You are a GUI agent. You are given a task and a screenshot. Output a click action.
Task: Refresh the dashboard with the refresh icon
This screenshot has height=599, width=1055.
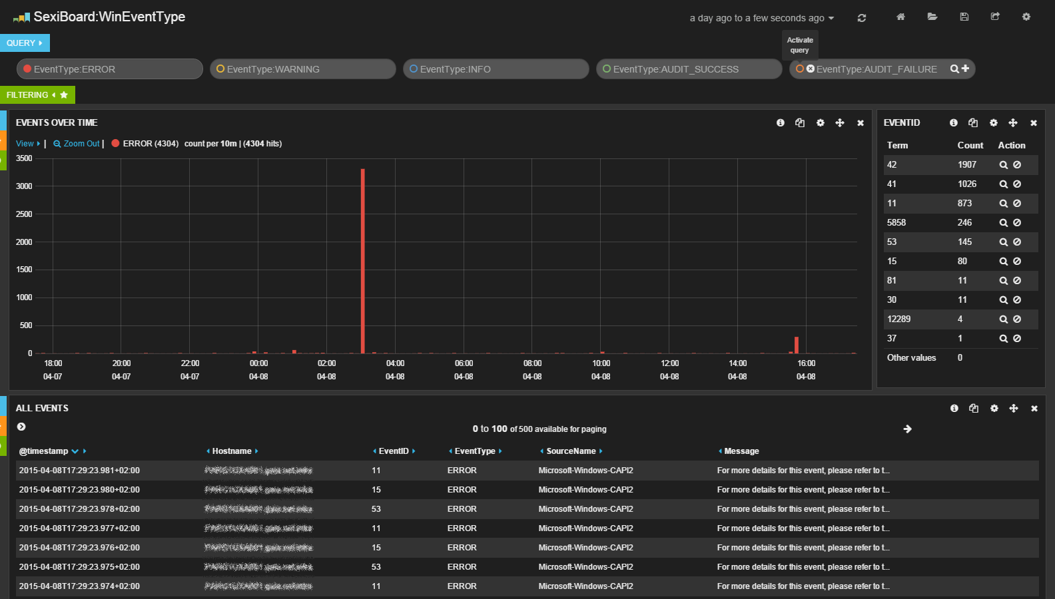pyautogui.click(x=862, y=18)
